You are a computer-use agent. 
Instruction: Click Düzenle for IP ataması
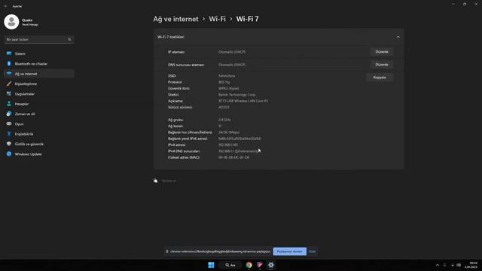(x=382, y=52)
